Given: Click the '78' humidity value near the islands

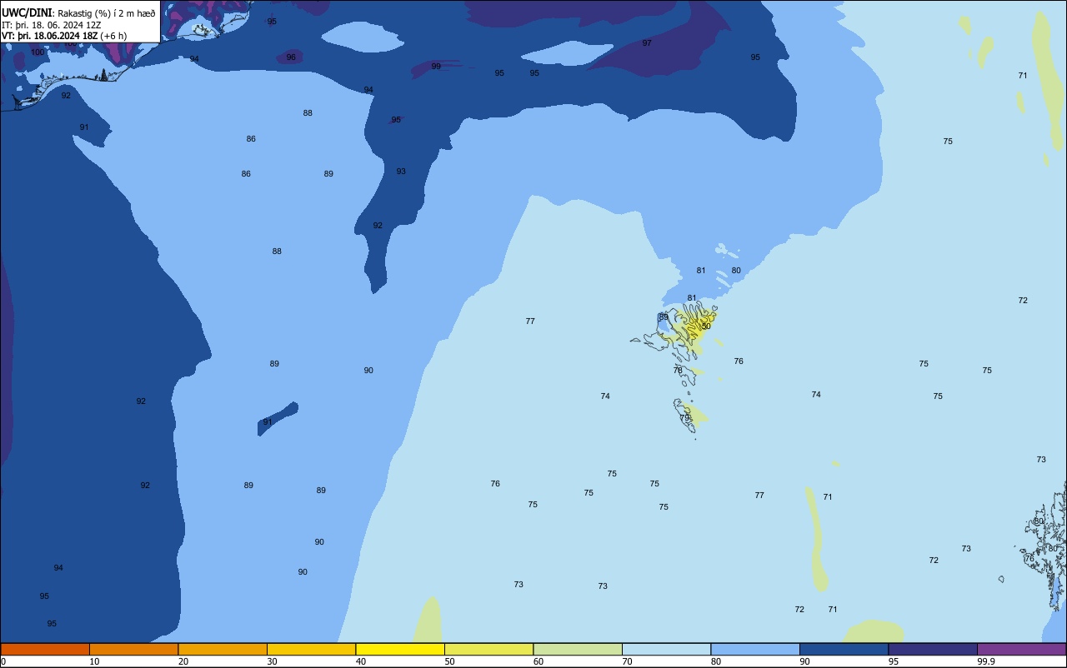Looking at the screenshot, I should tap(678, 370).
